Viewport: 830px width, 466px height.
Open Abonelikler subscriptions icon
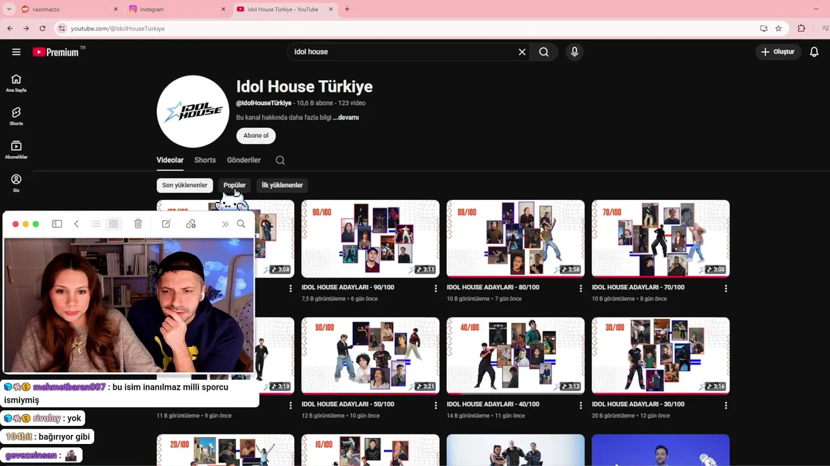click(16, 150)
